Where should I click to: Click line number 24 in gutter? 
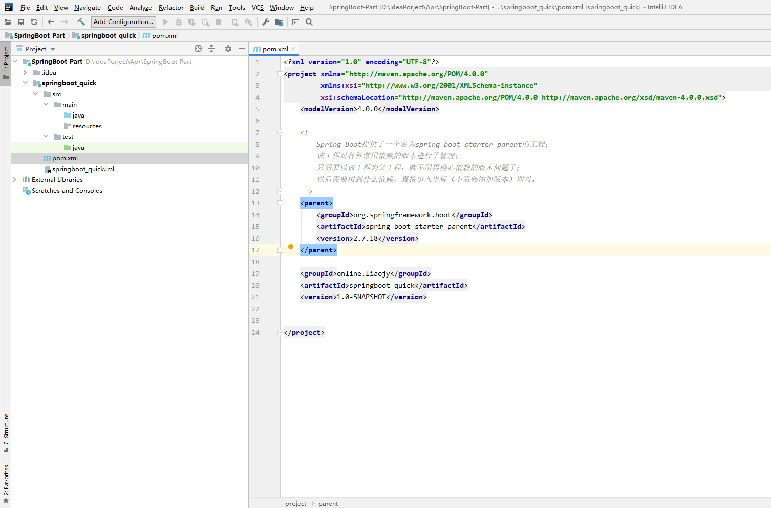255,332
